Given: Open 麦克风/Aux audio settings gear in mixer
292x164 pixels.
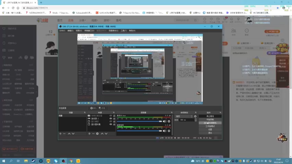Looking at the screenshot, I should click(169, 121).
